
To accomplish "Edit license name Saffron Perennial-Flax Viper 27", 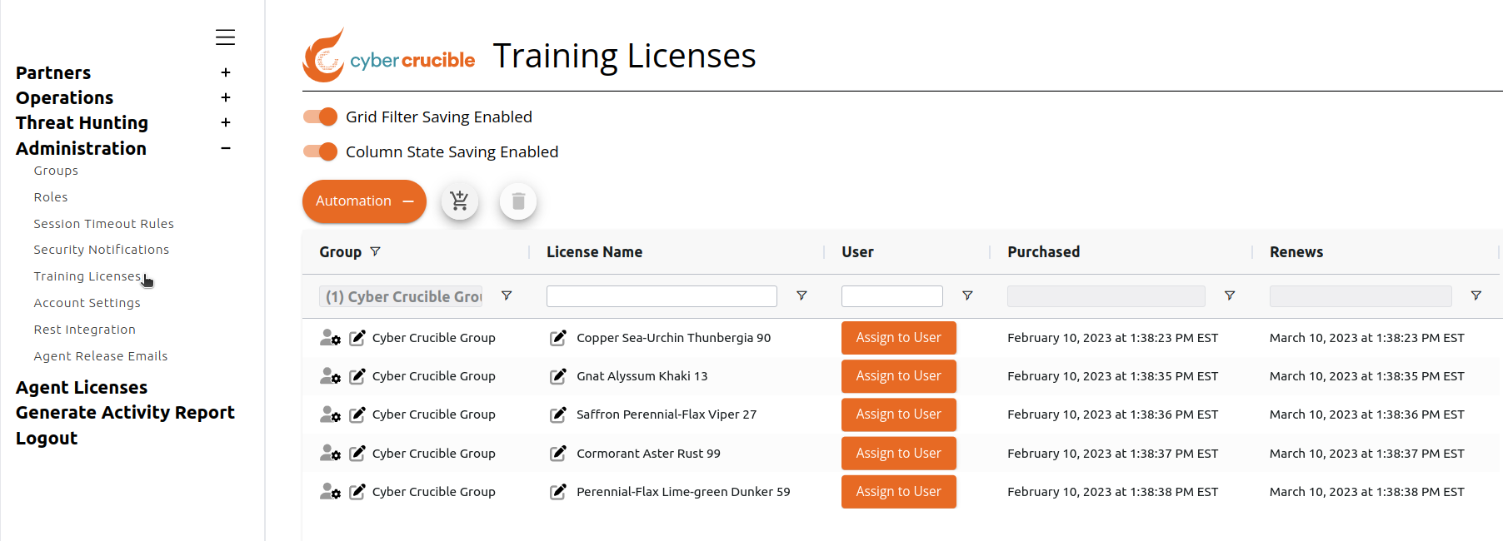I will [558, 414].
